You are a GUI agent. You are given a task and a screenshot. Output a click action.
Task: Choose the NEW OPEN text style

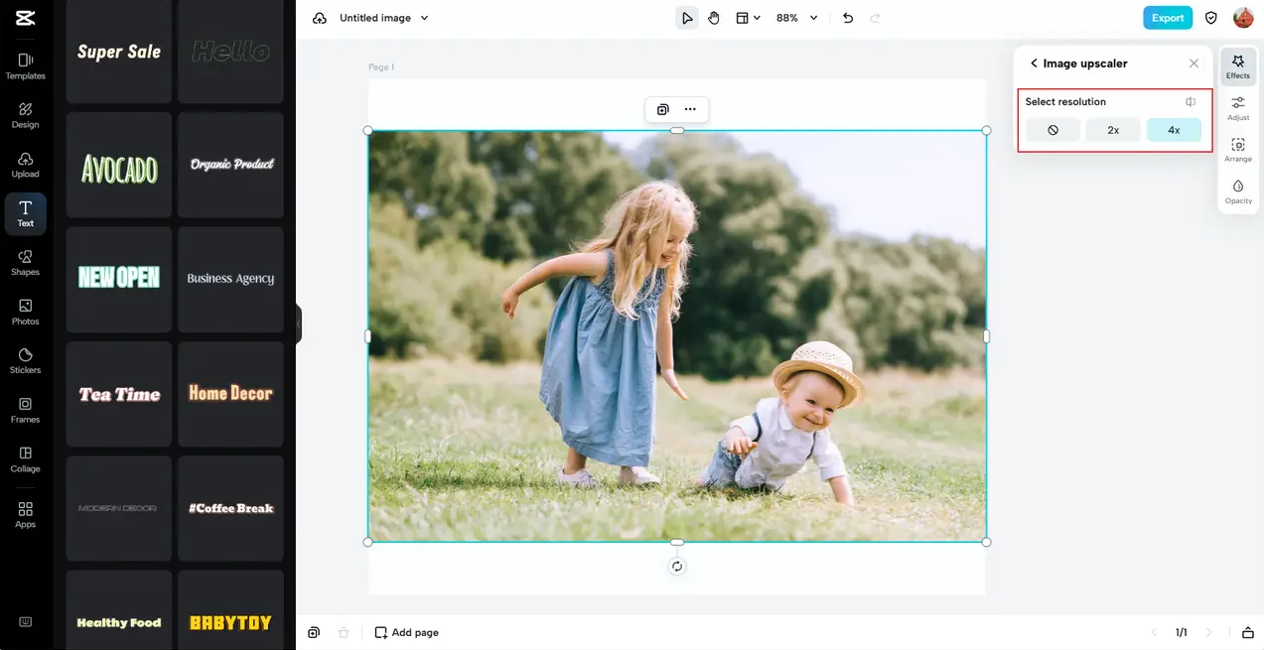(119, 279)
